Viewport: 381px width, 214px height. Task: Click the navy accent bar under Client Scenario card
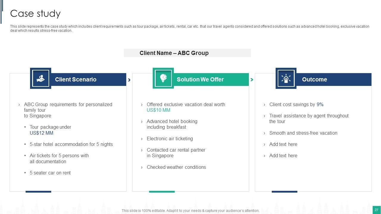click(38, 192)
